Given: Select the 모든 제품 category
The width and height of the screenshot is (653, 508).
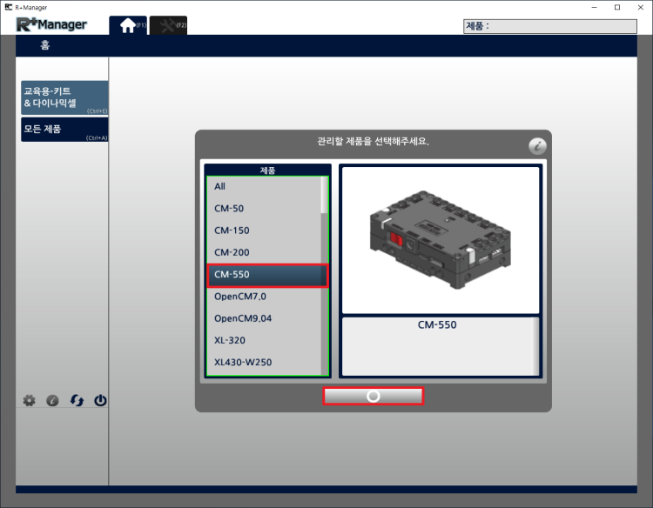Looking at the screenshot, I should coord(64,130).
